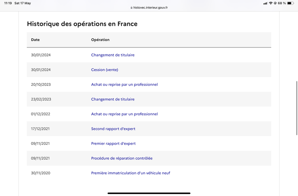Image resolution: width=298 pixels, height=196 pixels.
Task: Tap the padlock icon beside the site URL
Action: pos(131,7)
